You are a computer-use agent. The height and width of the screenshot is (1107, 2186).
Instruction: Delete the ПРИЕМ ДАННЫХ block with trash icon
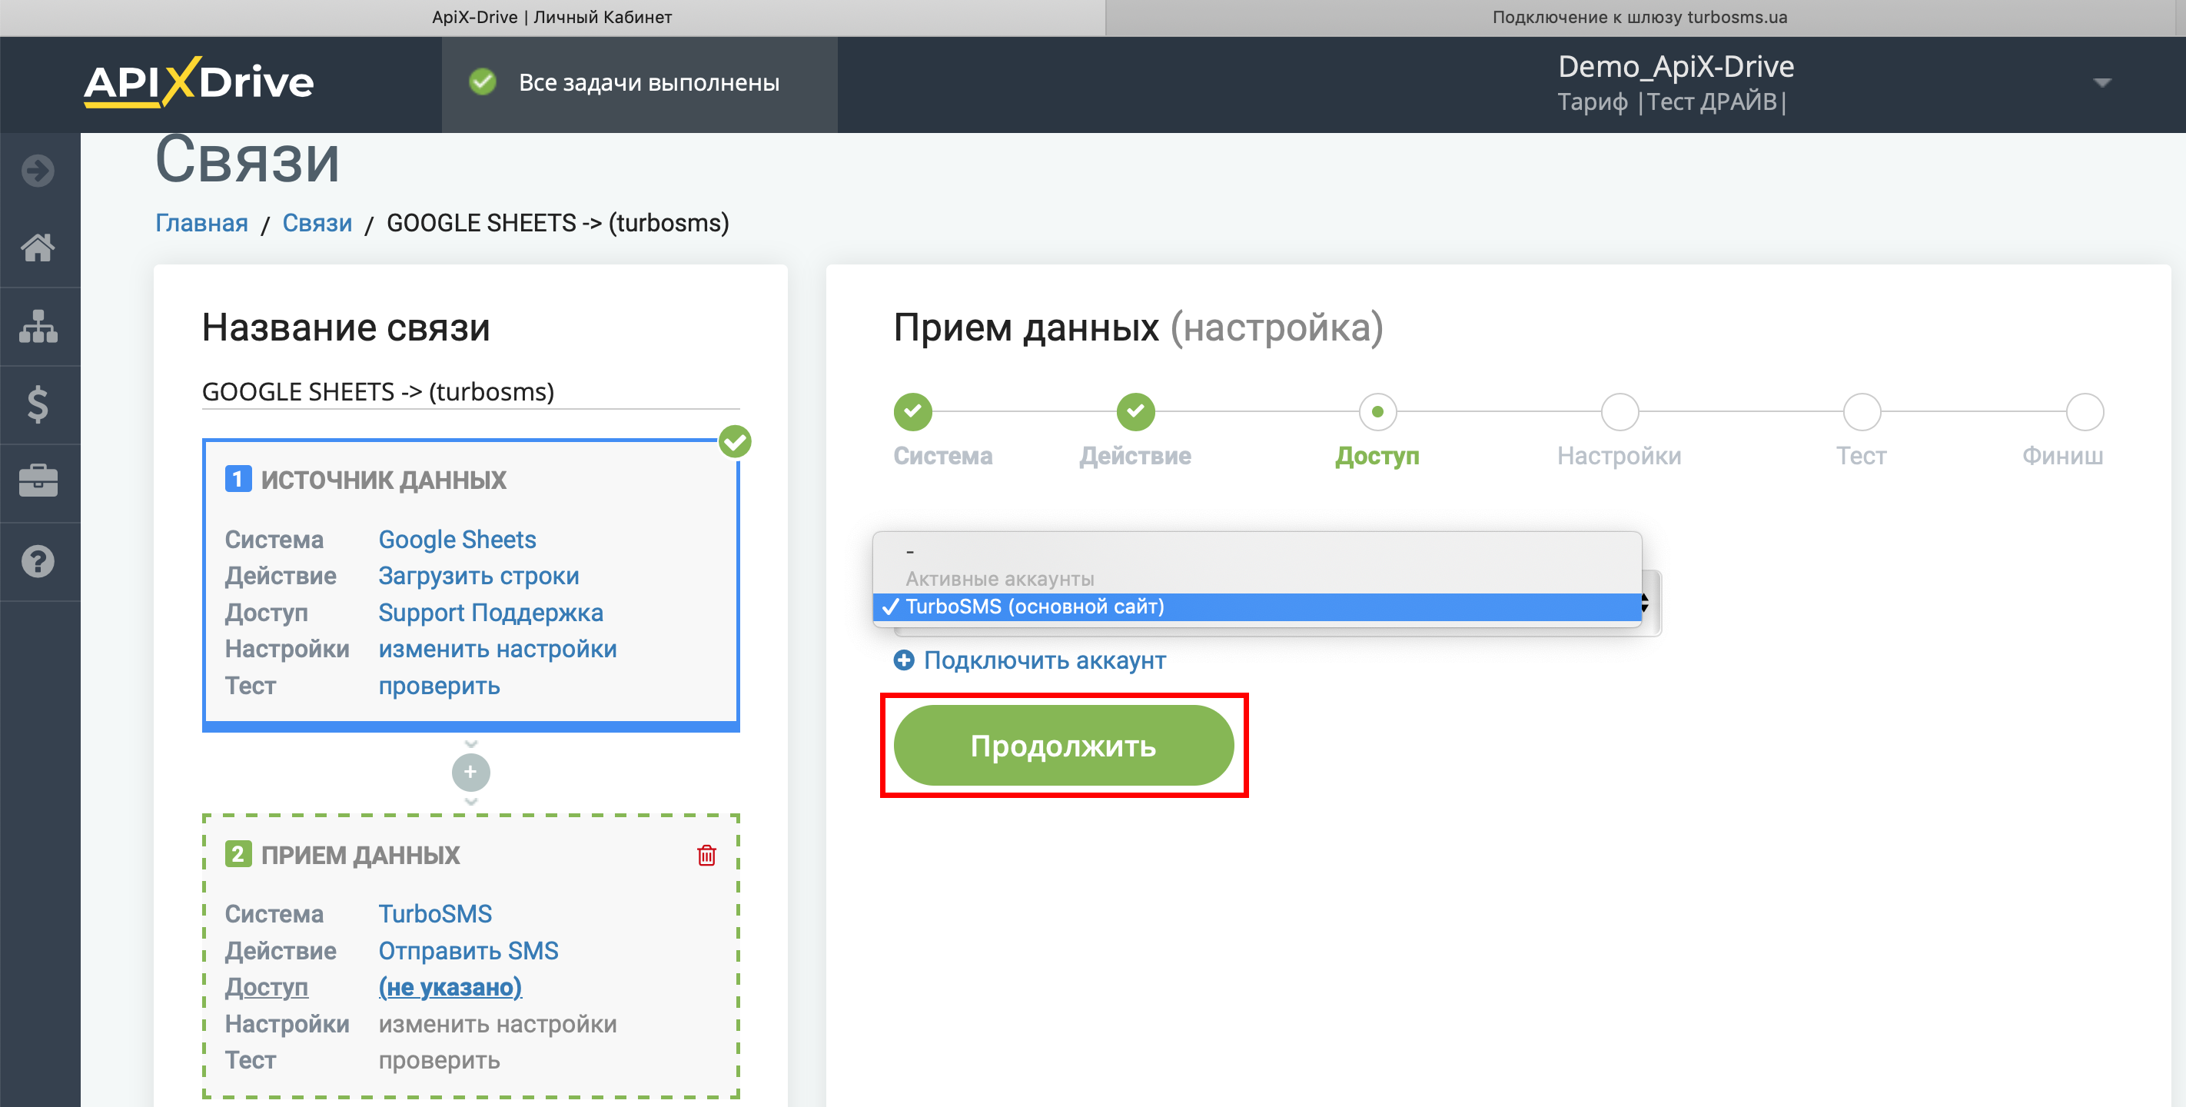point(706,855)
